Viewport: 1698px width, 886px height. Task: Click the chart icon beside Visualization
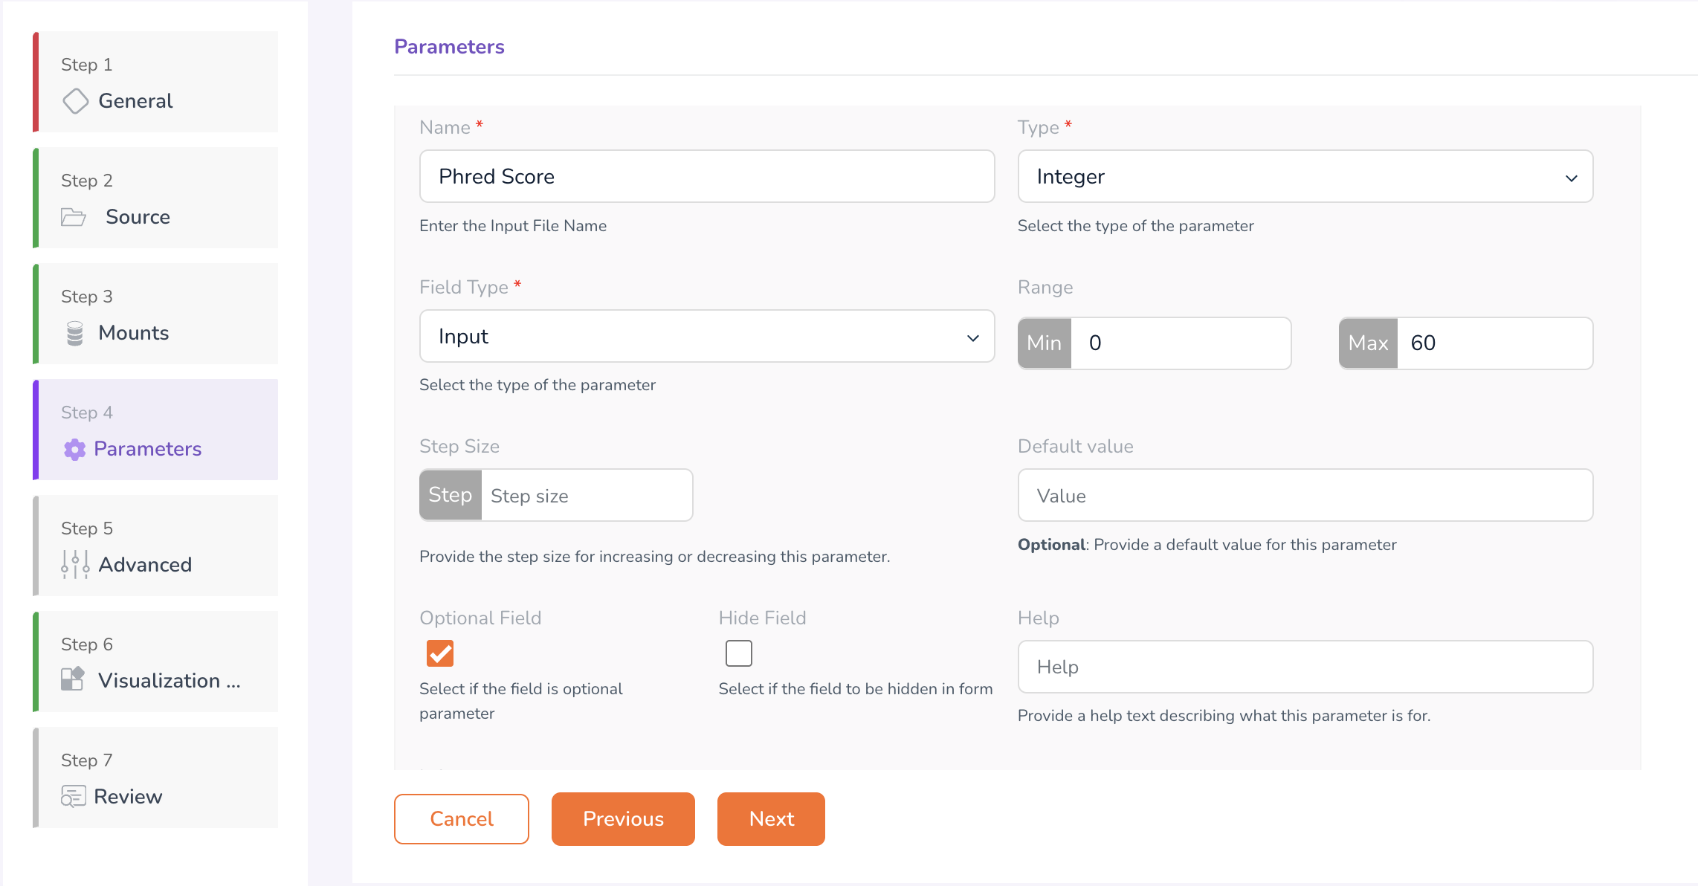pos(72,679)
